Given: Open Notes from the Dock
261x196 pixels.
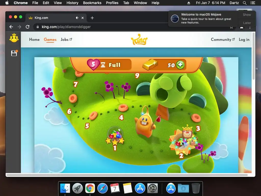Looking at the screenshot, I should [127, 188].
